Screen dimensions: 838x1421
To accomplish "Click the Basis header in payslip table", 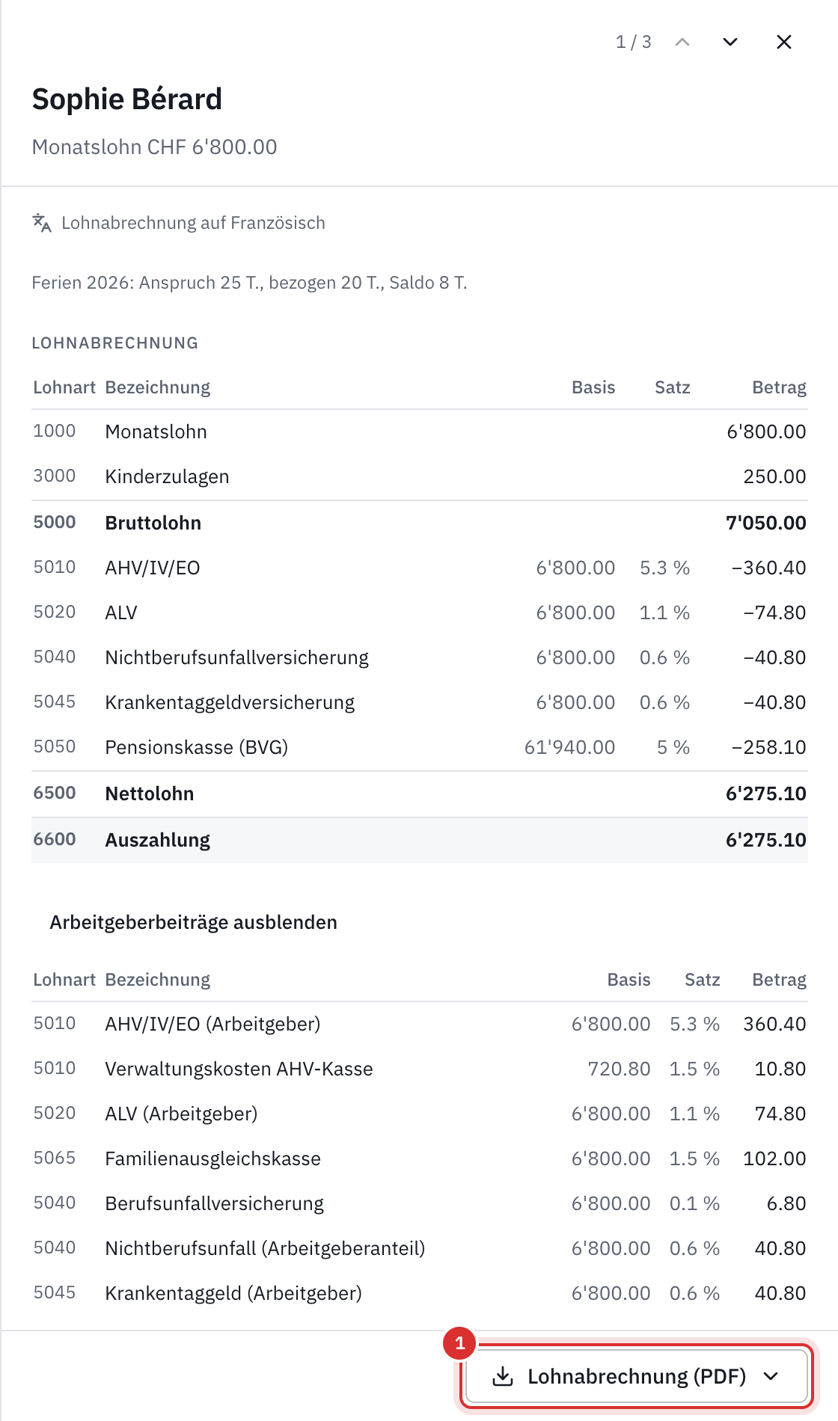I will (x=593, y=387).
